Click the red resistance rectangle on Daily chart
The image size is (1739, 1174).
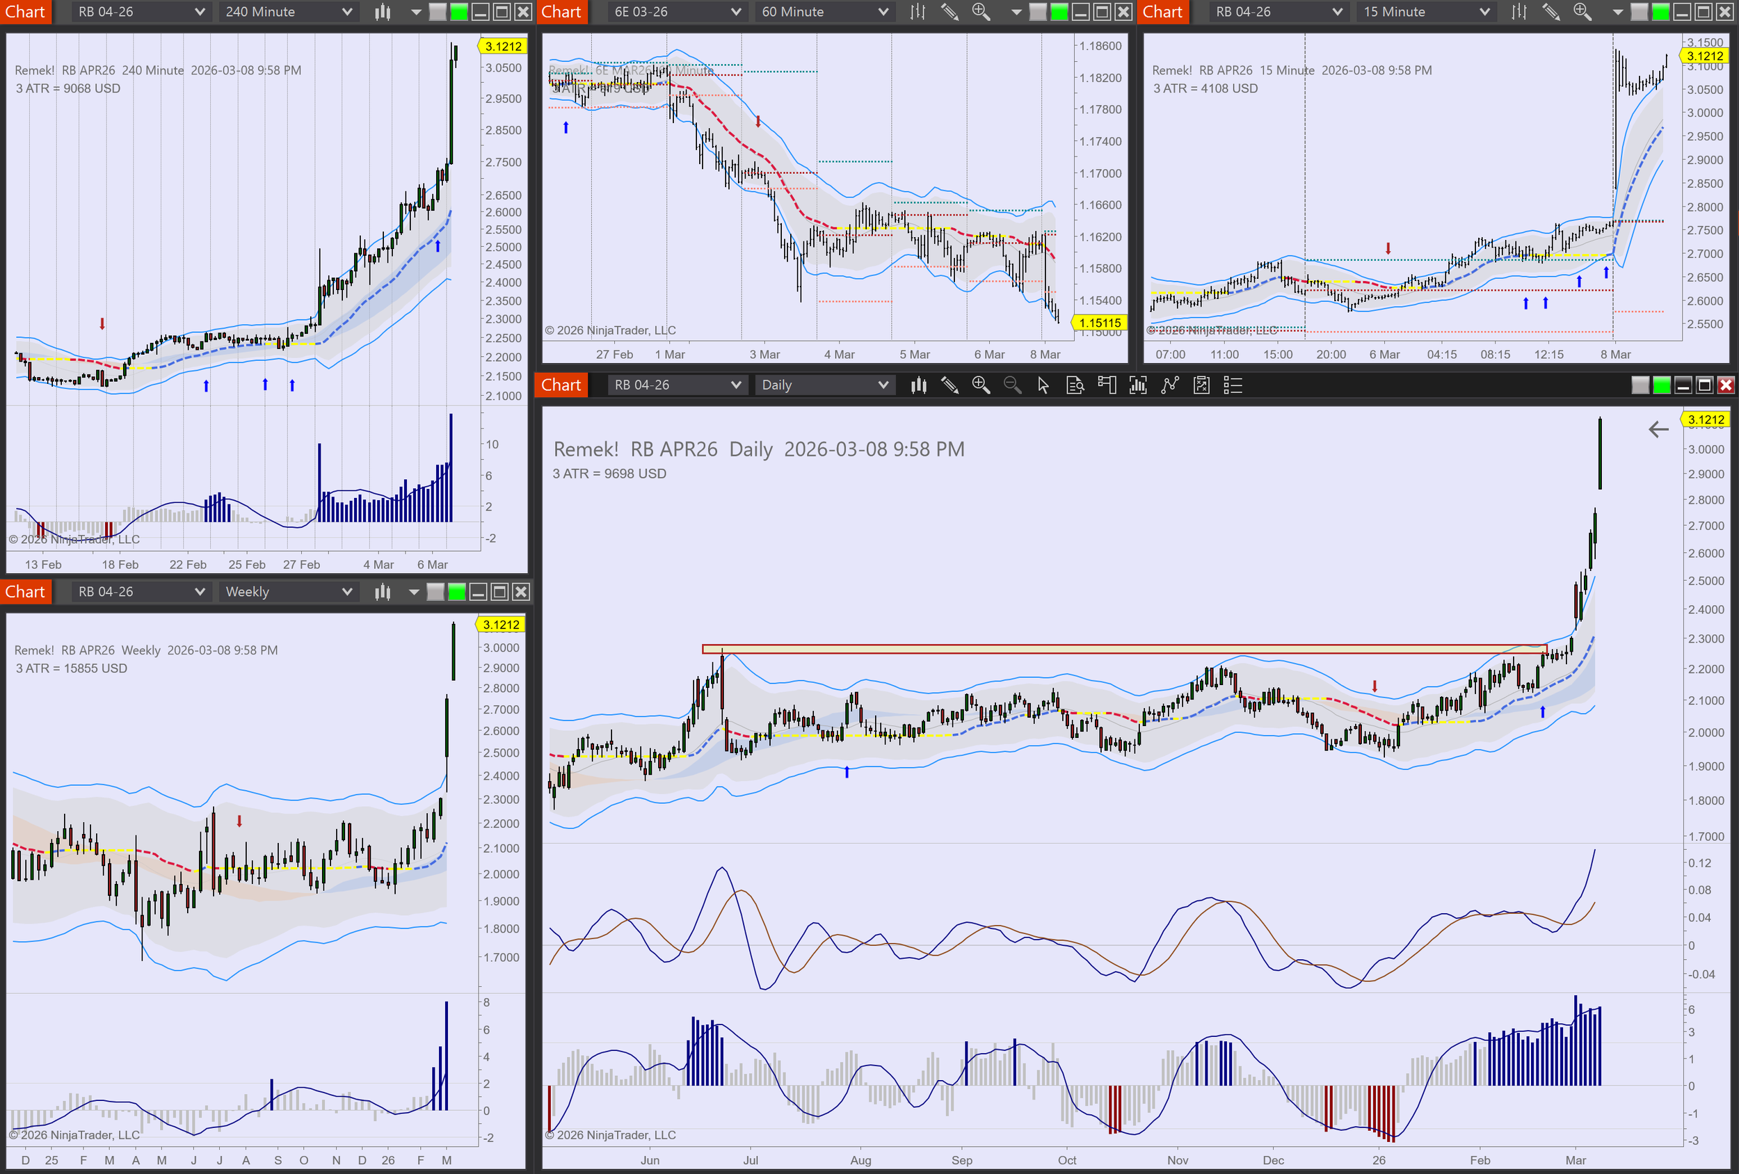coord(1123,650)
